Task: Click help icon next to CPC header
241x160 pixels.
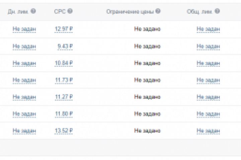Action: 70,11
